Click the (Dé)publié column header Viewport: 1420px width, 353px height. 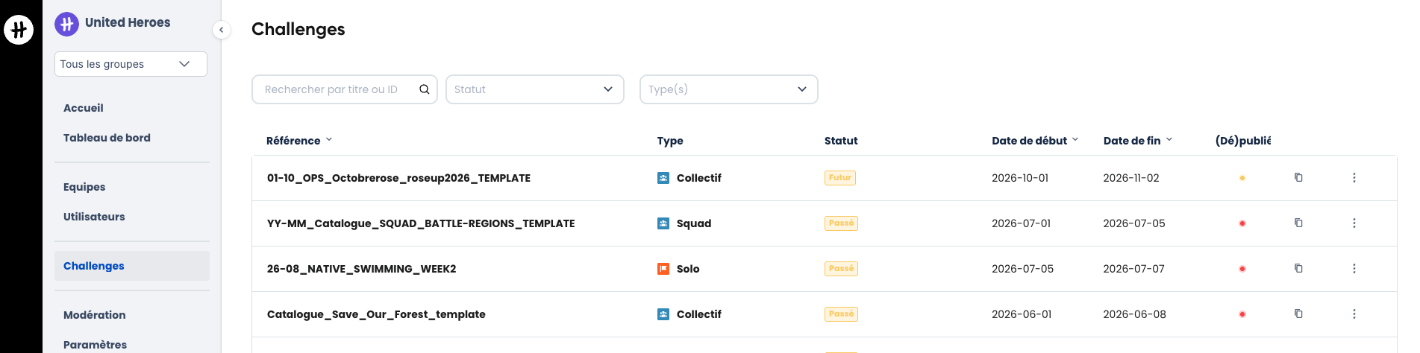click(1243, 141)
